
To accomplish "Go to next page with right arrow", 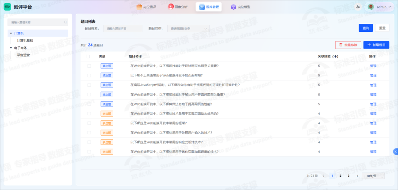I will [x=357, y=175].
